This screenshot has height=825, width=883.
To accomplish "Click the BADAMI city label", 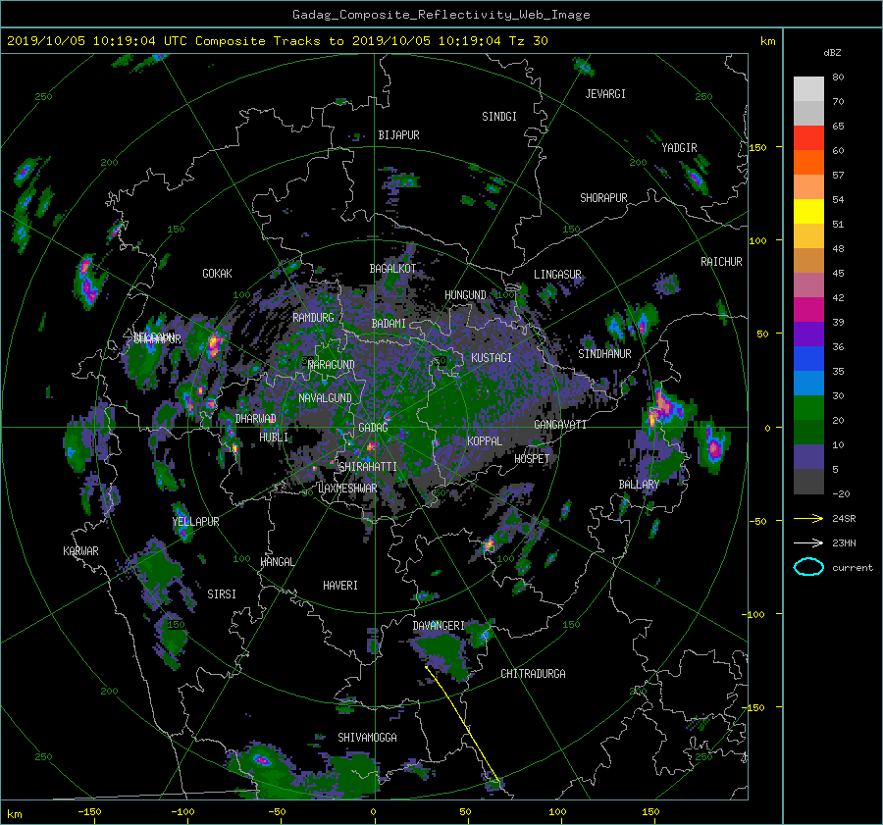I will [x=389, y=324].
